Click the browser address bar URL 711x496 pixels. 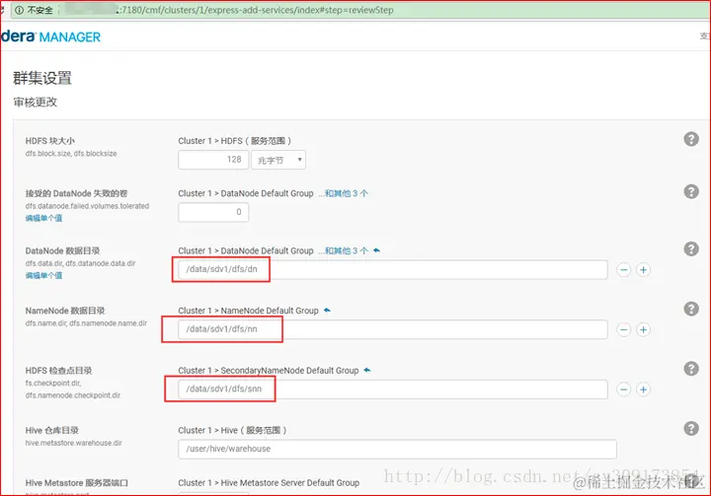(256, 10)
